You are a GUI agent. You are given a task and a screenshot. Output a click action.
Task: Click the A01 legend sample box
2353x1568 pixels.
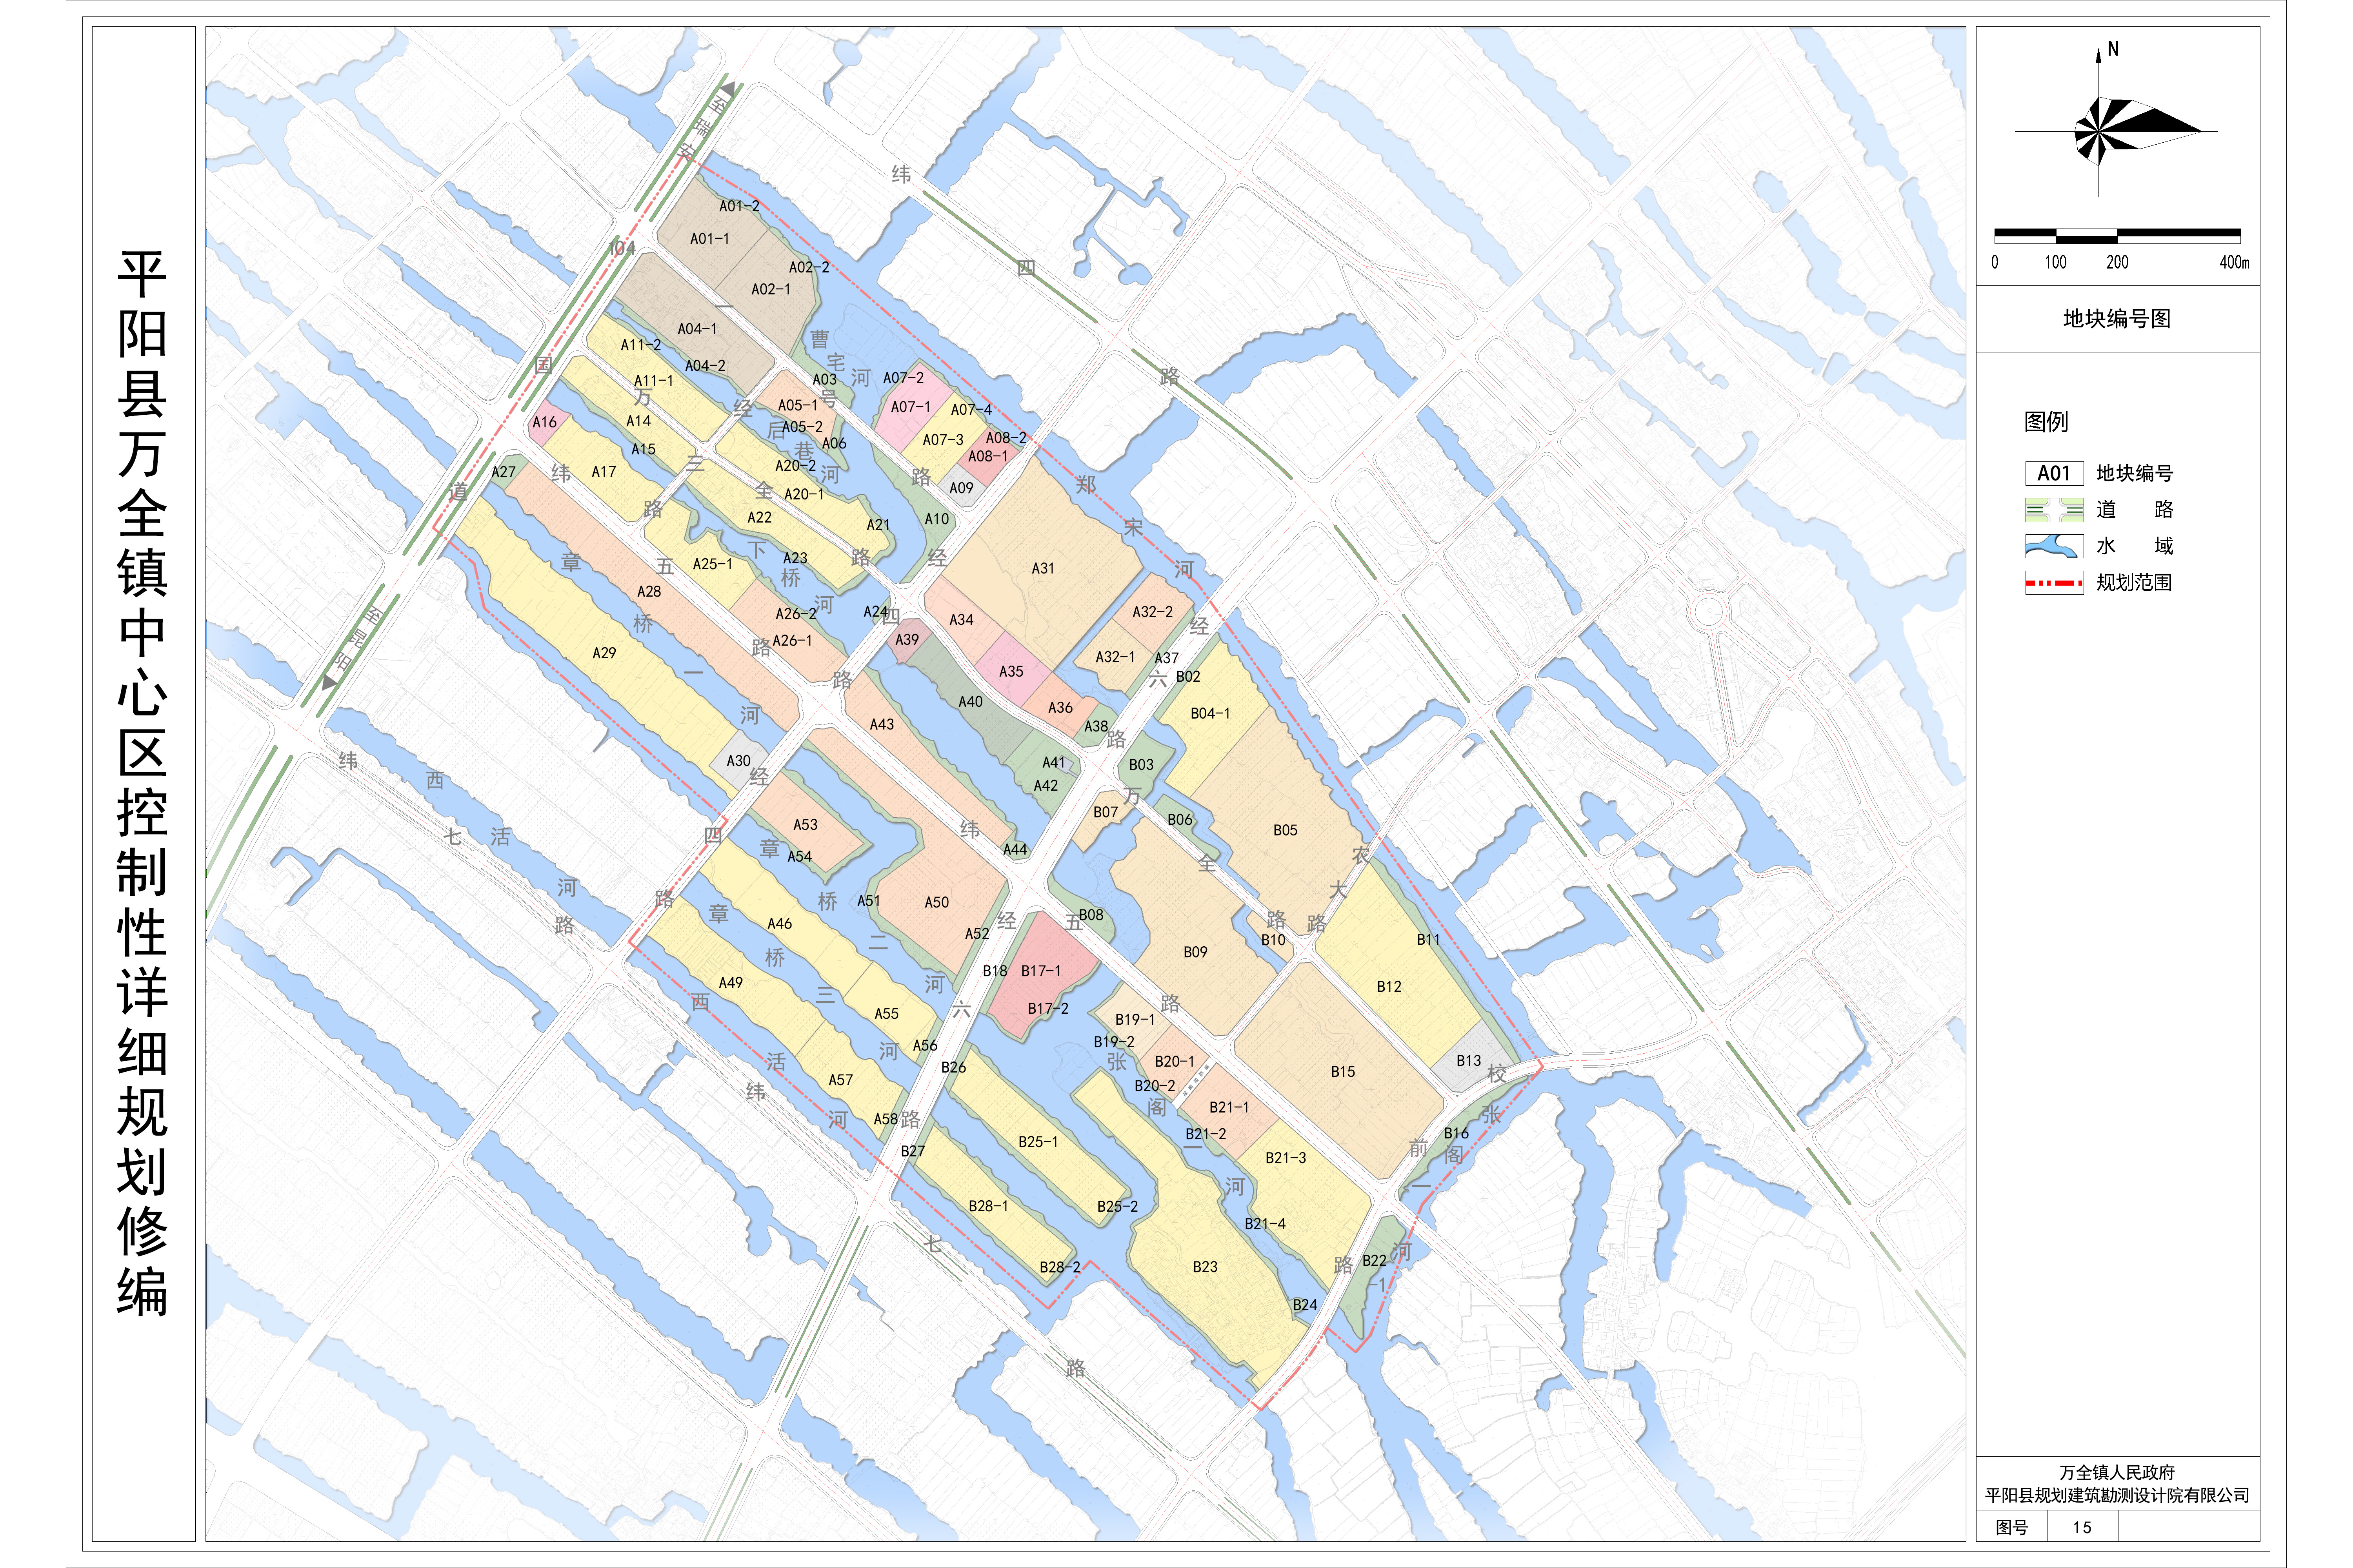coord(2054,473)
